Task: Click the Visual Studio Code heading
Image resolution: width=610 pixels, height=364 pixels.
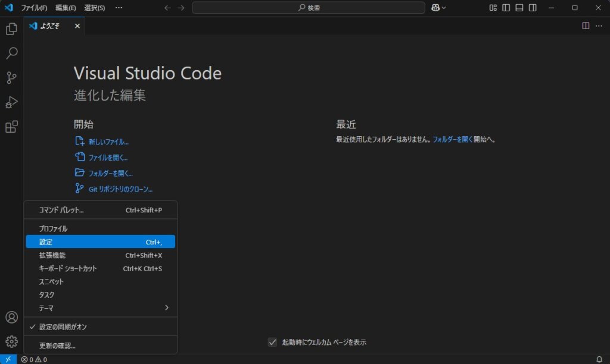Action: (x=148, y=73)
